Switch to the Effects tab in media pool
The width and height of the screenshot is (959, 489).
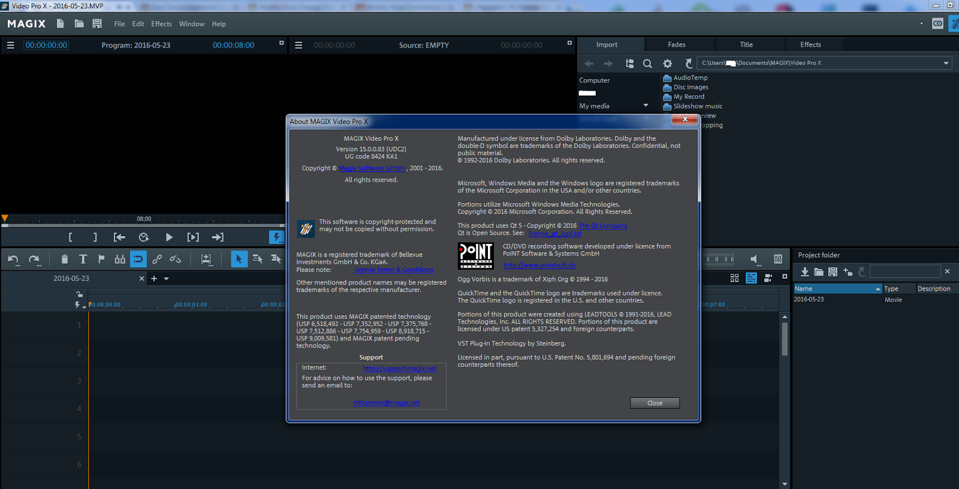810,45
